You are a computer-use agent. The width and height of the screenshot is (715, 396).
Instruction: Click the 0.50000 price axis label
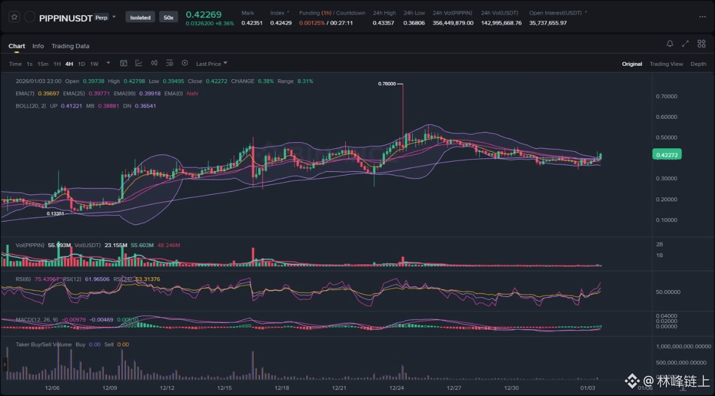point(667,137)
